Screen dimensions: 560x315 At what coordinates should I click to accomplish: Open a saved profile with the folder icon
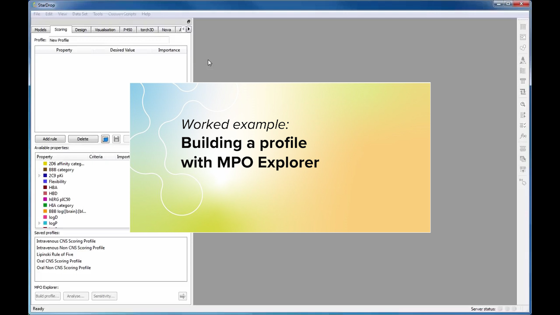click(105, 139)
